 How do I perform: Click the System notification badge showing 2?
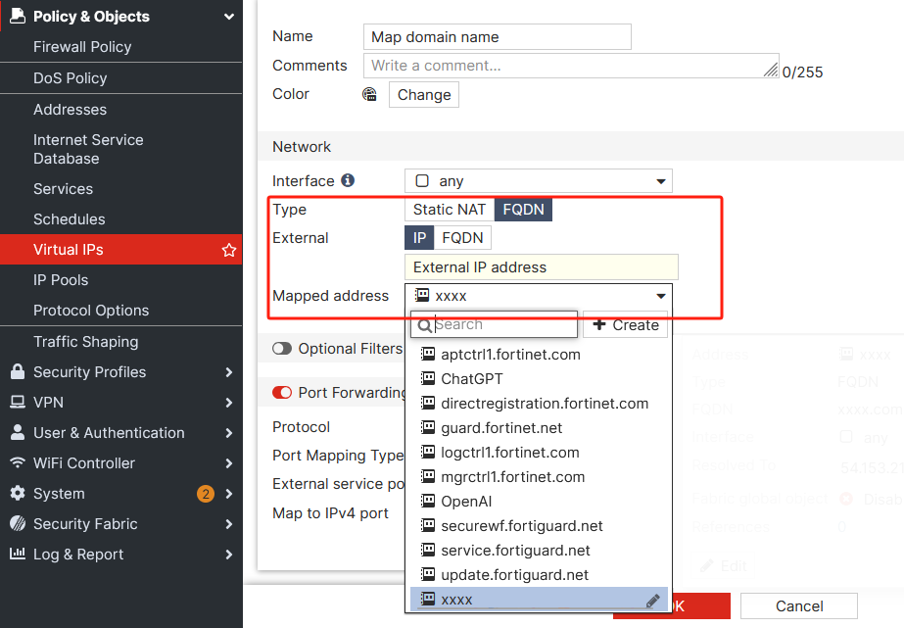pyautogui.click(x=206, y=494)
